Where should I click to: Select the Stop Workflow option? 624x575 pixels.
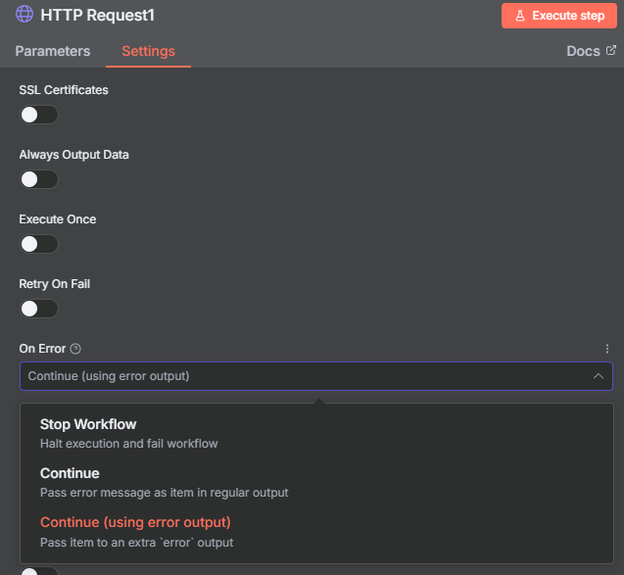point(88,425)
